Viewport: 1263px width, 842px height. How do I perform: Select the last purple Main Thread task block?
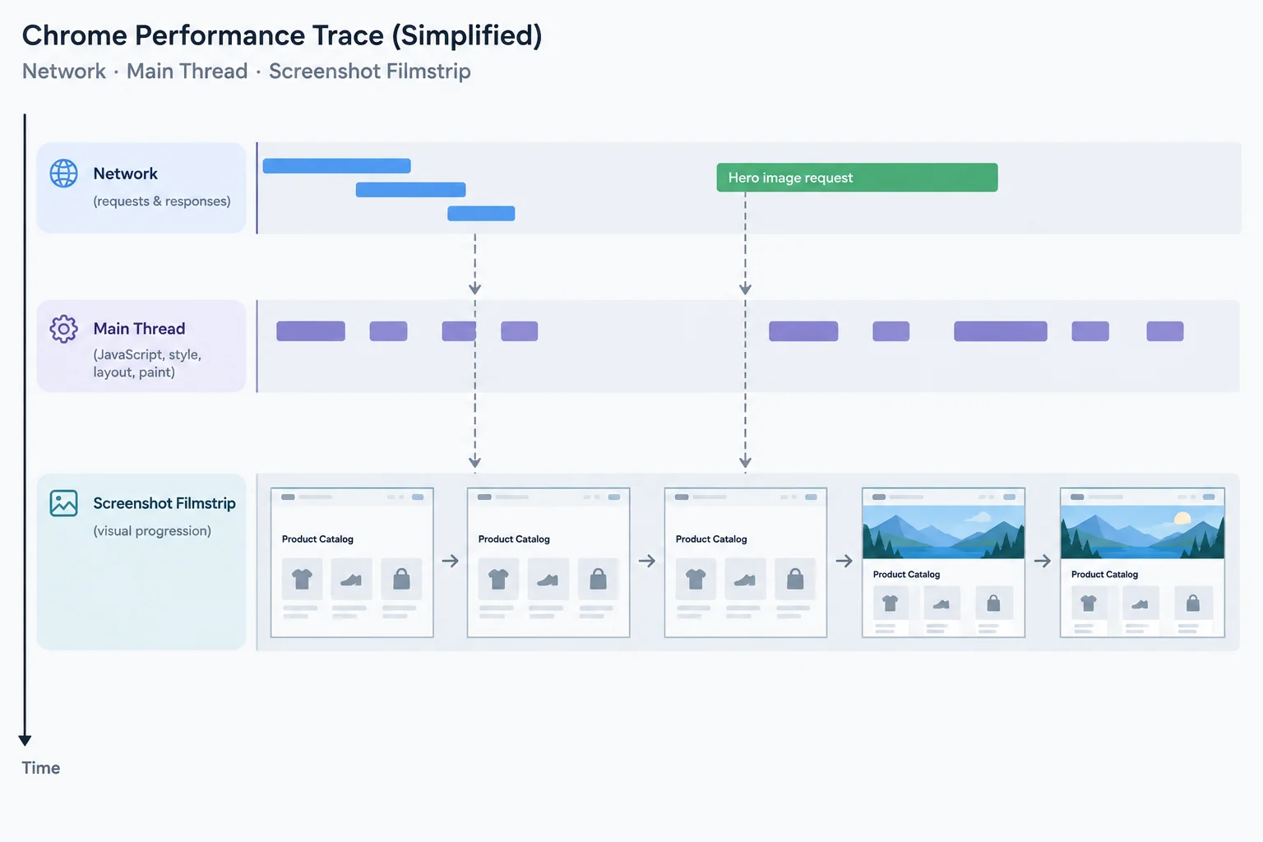coord(1165,331)
